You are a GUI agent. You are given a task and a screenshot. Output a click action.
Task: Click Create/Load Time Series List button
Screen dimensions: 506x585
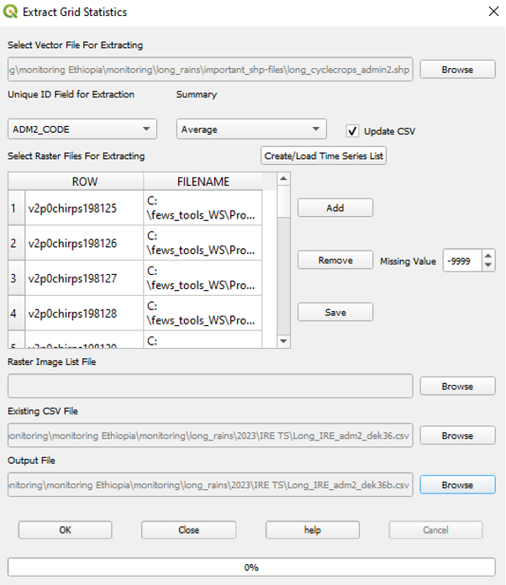324,155
